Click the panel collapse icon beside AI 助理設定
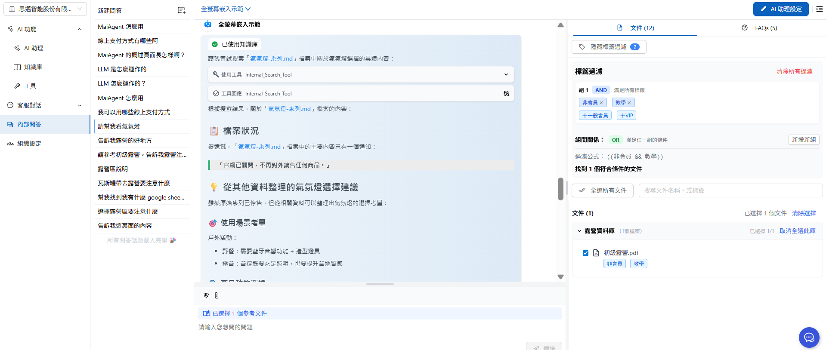The width and height of the screenshot is (826, 350). [819, 9]
